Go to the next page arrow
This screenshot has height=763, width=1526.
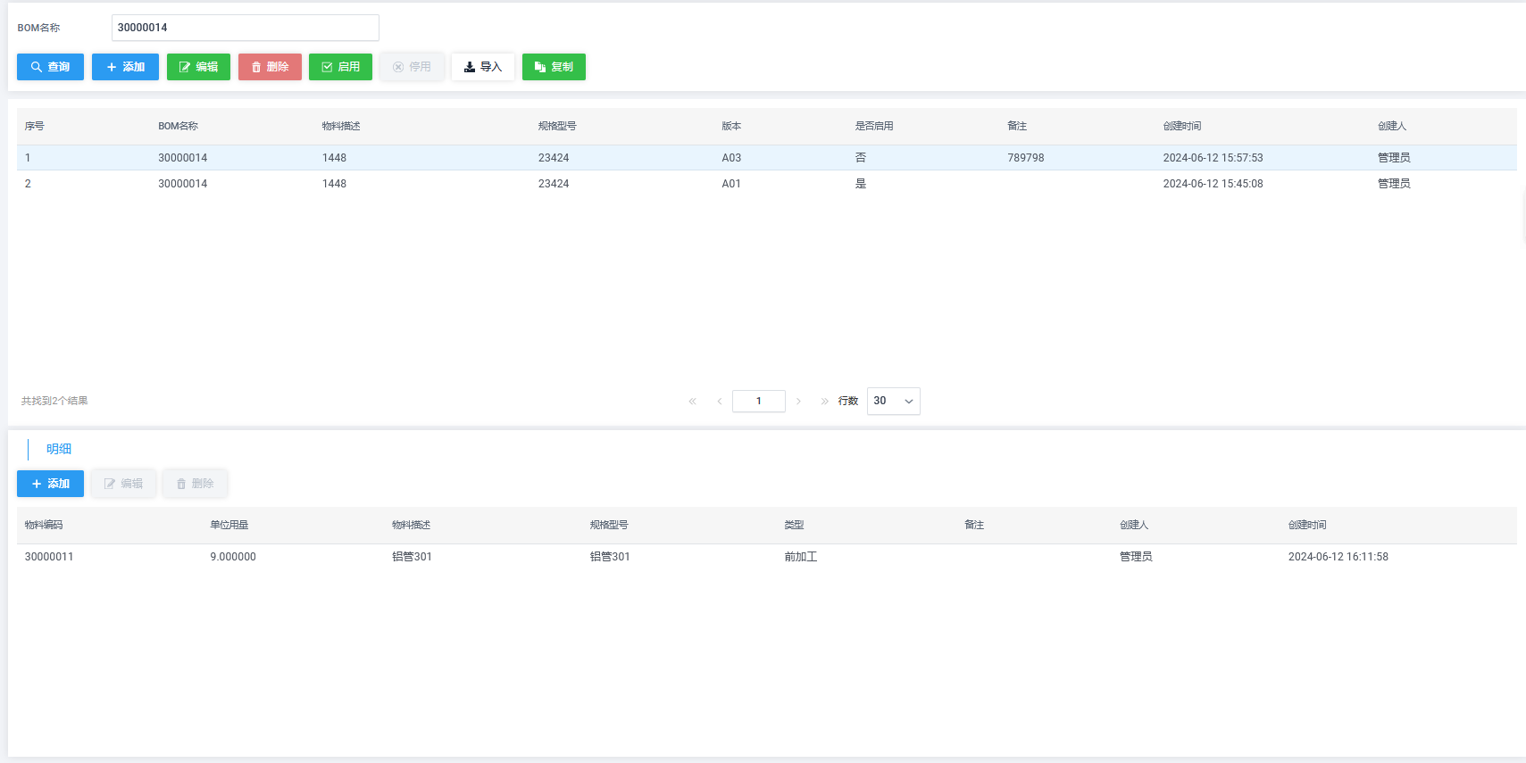[798, 402]
